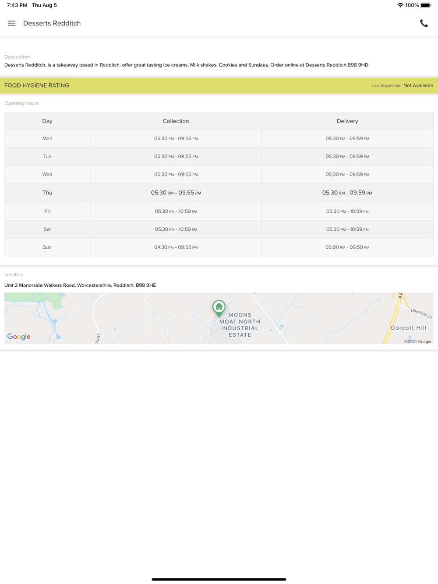
Task: Tap the home indicator bar
Action: [x=219, y=579]
